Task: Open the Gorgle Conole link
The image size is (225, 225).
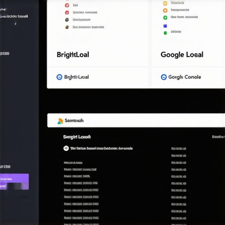Action: [185, 77]
